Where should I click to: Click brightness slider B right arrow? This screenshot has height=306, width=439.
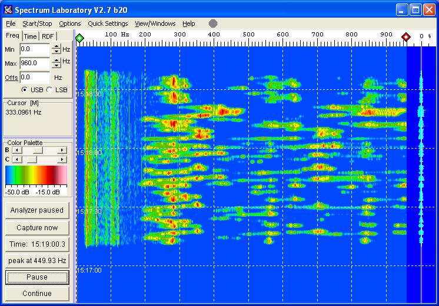(62, 150)
